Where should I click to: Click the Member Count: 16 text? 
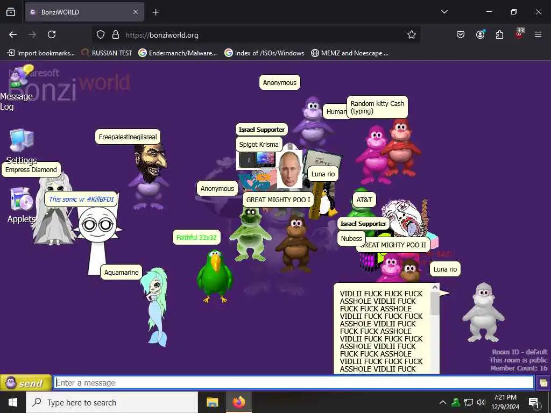pyautogui.click(x=519, y=368)
